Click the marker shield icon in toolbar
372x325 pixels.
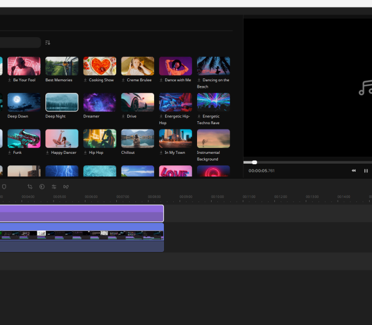(x=4, y=186)
